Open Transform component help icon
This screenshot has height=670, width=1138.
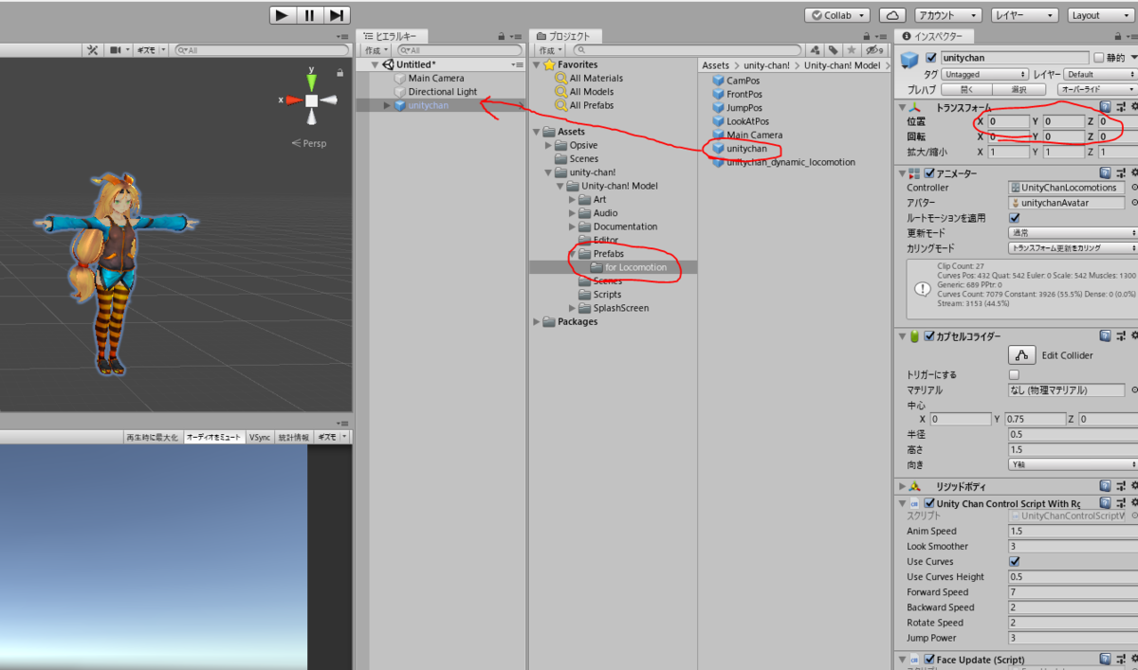(1106, 108)
